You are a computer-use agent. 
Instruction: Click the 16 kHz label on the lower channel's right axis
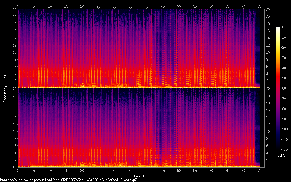[x=268, y=110]
